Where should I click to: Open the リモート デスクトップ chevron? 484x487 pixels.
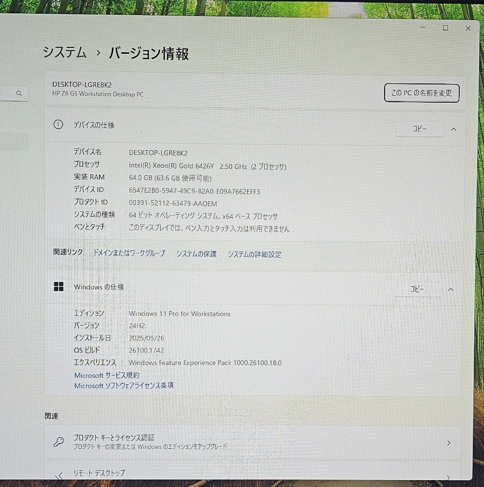(x=449, y=477)
